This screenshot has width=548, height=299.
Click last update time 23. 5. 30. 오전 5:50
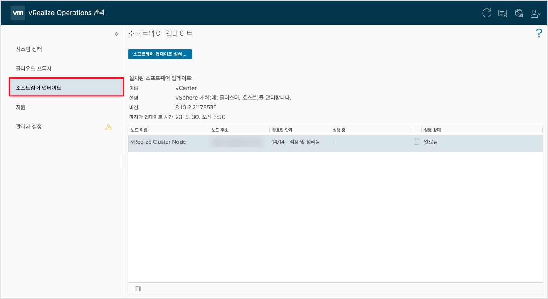coord(200,117)
